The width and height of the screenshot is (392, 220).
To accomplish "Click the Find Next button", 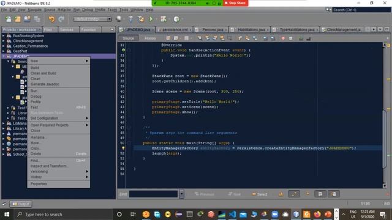I will [234, 194].
